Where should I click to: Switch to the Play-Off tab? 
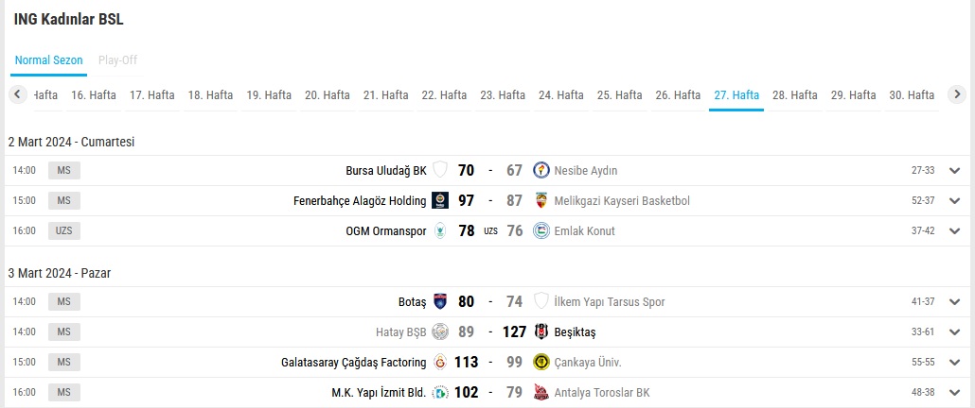coord(117,60)
